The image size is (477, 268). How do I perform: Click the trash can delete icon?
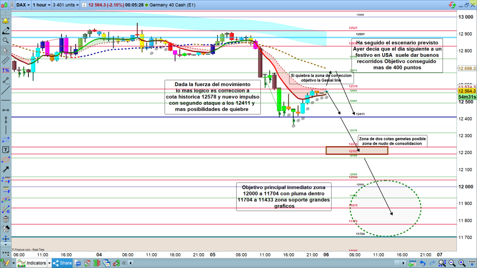click(x=6, y=219)
